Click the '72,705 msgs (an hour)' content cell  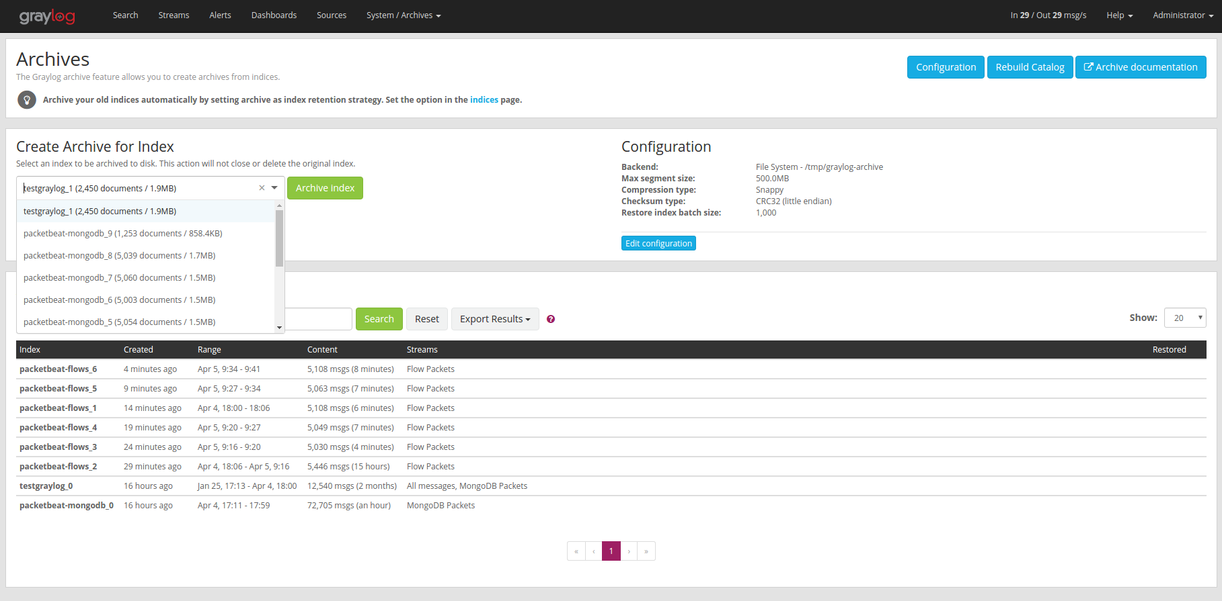349,506
